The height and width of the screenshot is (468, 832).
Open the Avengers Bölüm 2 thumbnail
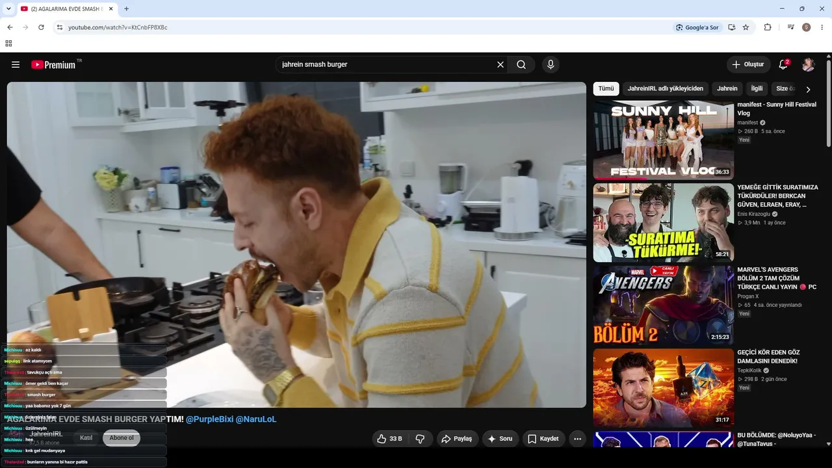pos(663,305)
